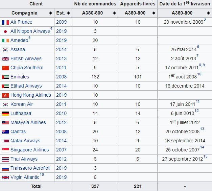The image size is (212, 191).
Task: Sort Nb de commandes A380-800 column
Action: tap(114, 13)
